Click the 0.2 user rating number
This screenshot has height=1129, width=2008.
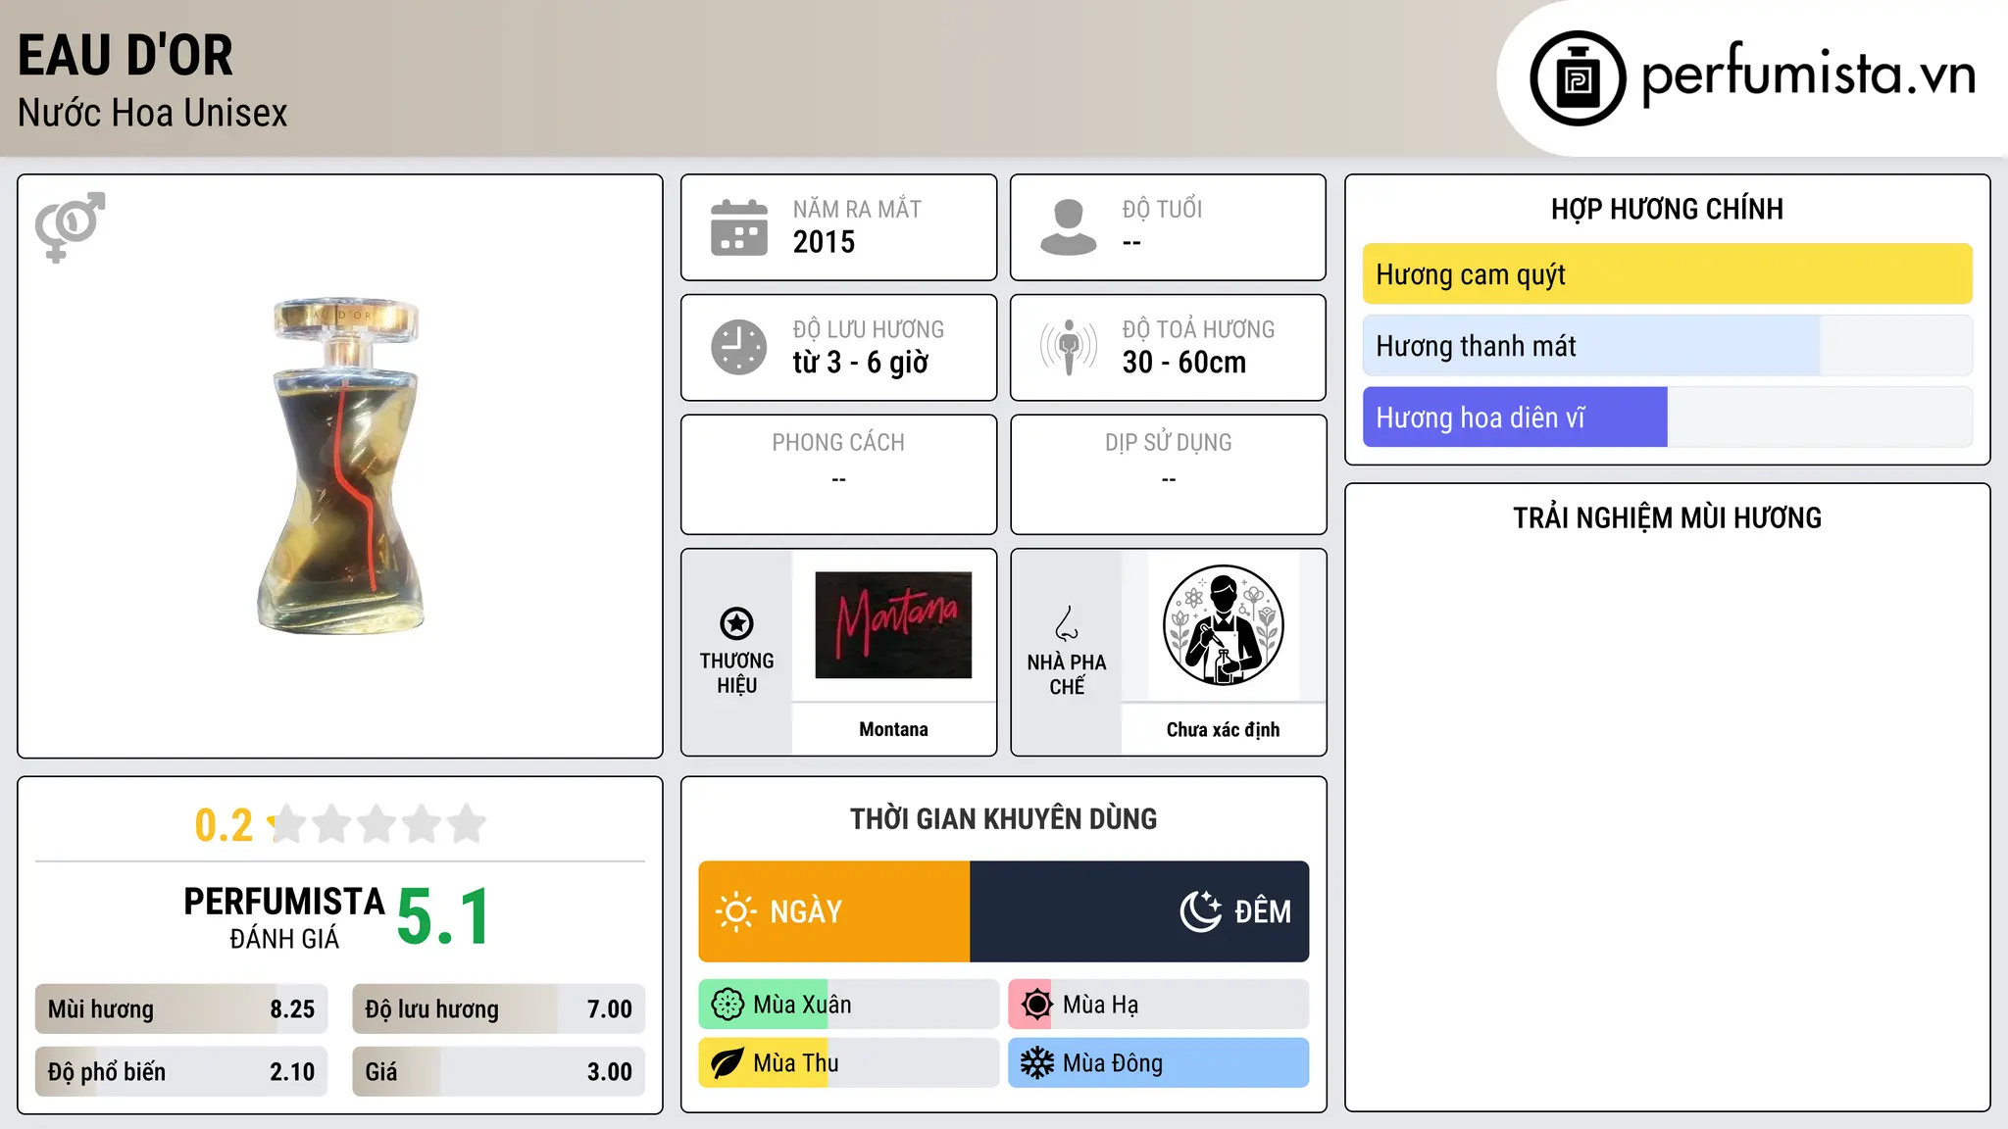pyautogui.click(x=224, y=825)
